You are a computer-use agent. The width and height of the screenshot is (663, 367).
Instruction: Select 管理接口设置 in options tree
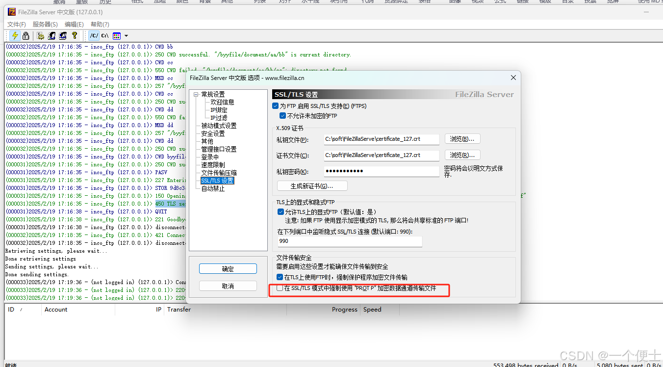point(219,149)
